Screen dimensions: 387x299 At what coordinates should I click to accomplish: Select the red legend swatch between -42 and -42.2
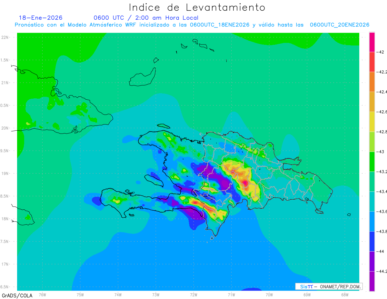(372, 62)
